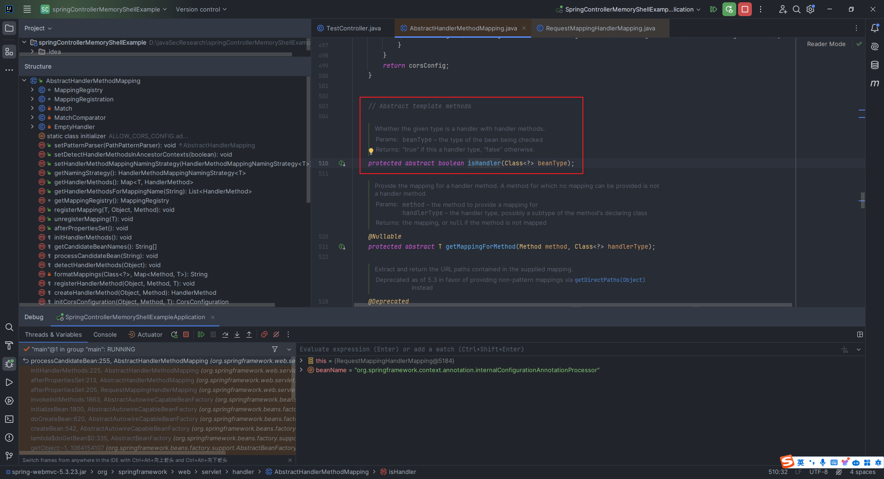Toggle the Pause Program button
This screenshot has height=479, width=884.
(x=213, y=335)
